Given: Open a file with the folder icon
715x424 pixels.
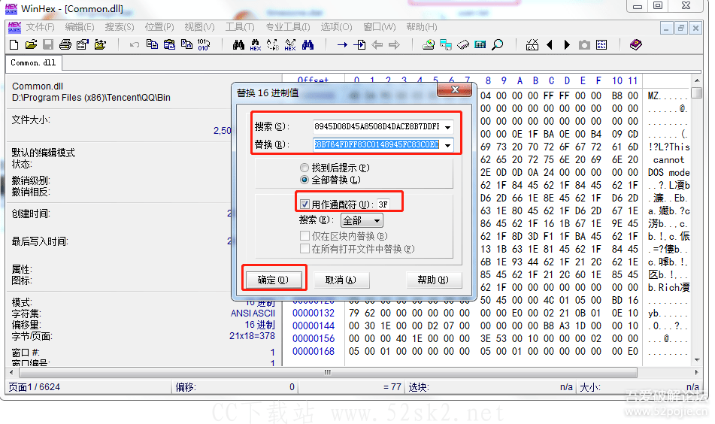Looking at the screenshot, I should (x=31, y=44).
